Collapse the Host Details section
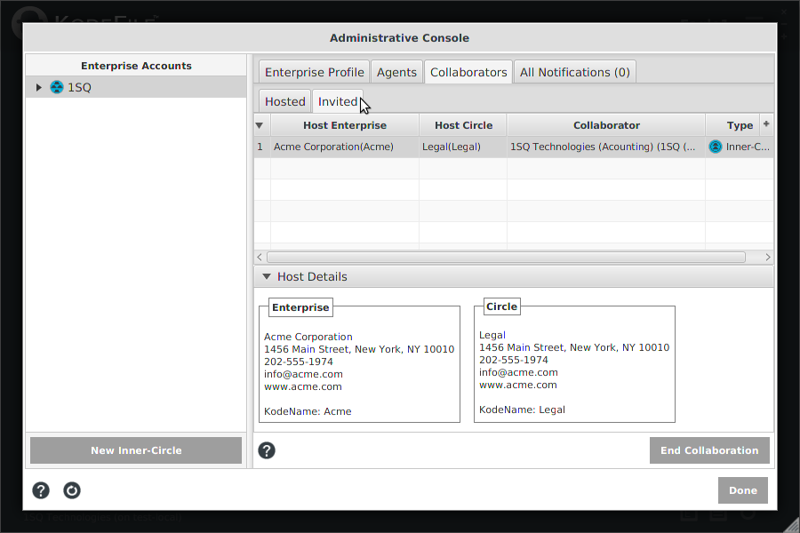Viewport: 800px width, 533px height. point(267,276)
